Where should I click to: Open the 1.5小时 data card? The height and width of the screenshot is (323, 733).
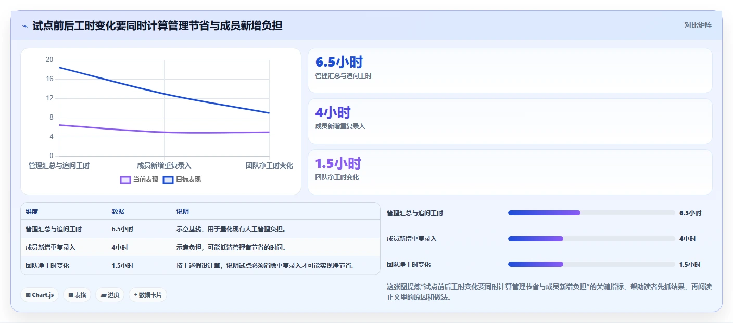[x=510, y=172]
